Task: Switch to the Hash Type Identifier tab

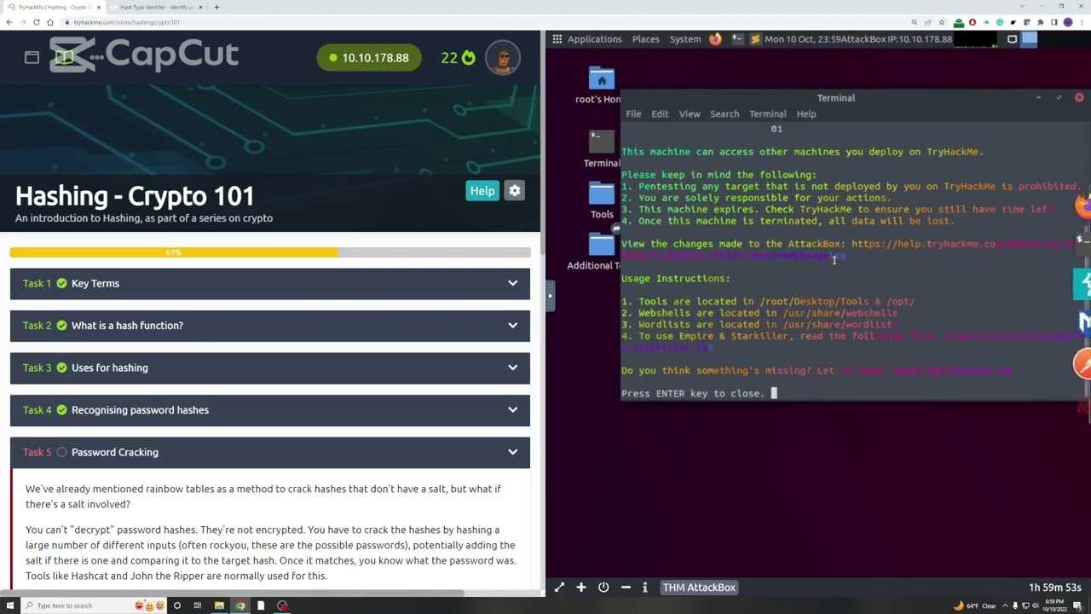Action: point(155,7)
